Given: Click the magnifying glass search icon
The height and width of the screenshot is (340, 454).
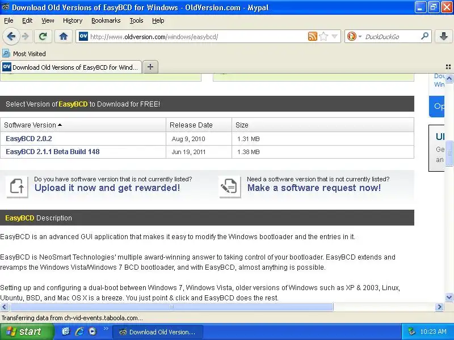Looking at the screenshot, I should coord(424,36).
